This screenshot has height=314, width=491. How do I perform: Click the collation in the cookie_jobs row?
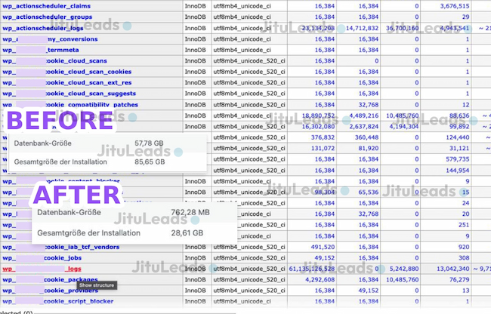(x=249, y=258)
